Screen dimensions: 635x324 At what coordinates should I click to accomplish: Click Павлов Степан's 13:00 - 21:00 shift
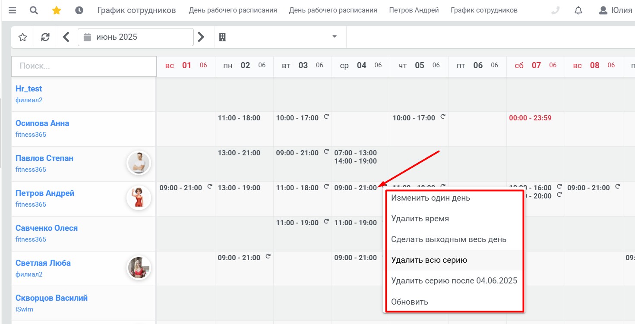click(x=239, y=153)
